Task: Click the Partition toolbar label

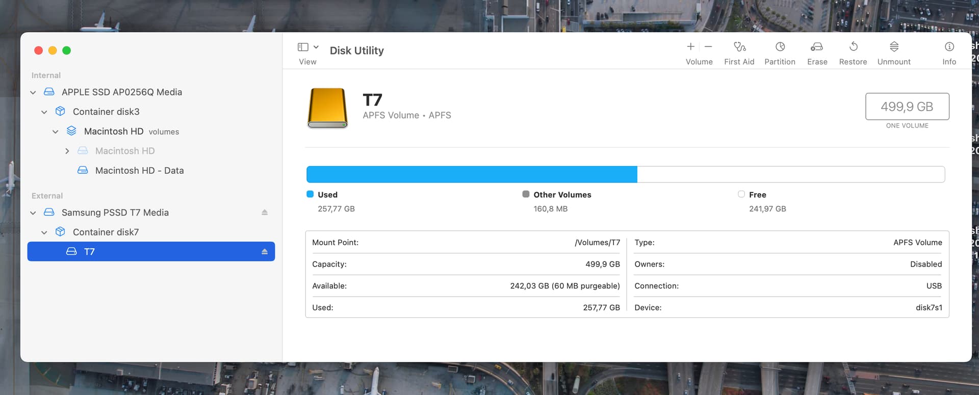Action: [780, 62]
